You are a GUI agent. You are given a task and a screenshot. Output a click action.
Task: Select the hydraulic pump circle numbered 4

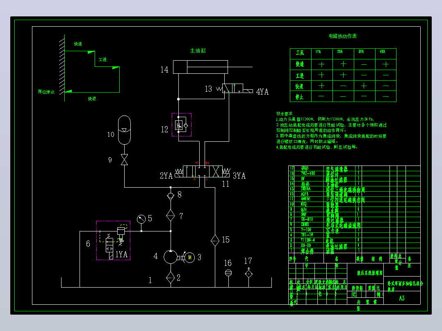tap(171, 257)
